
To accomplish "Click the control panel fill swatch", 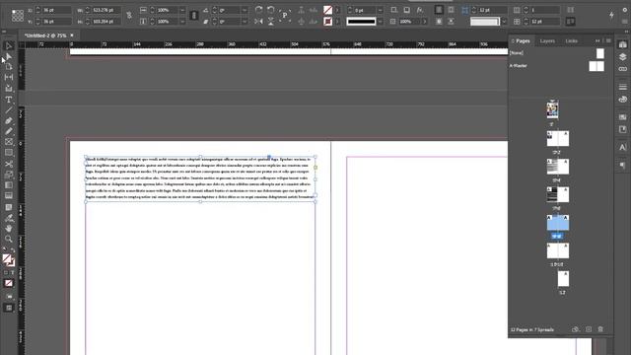I will [x=327, y=10].
